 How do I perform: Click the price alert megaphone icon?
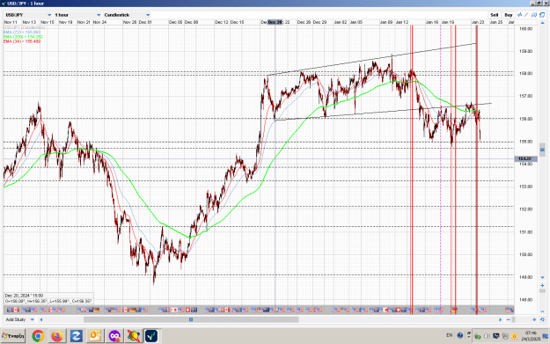tap(534, 15)
